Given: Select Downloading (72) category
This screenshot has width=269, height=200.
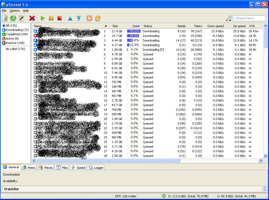Looking at the screenshot, I should click(15, 30).
